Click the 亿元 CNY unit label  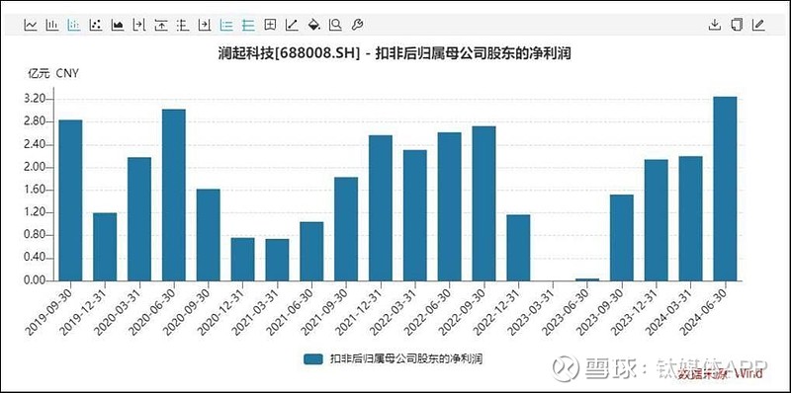click(53, 73)
